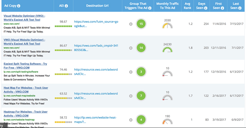The image size is (246, 128).
Task: Click the first seen date 12/11/2016
Action: pyautogui.click(x=219, y=48)
